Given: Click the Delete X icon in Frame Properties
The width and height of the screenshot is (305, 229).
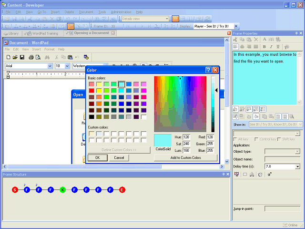Looking at the screenshot, I should 256,40.
